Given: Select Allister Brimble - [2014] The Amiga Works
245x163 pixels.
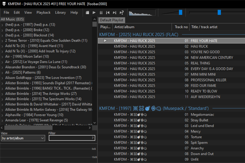Looking at the screenshot, I should pyautogui.click(x=41, y=94).
